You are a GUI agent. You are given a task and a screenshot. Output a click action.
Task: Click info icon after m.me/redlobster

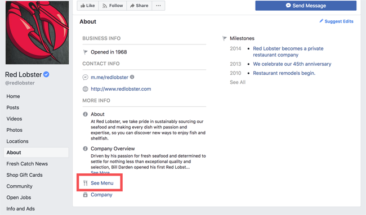click(x=132, y=77)
